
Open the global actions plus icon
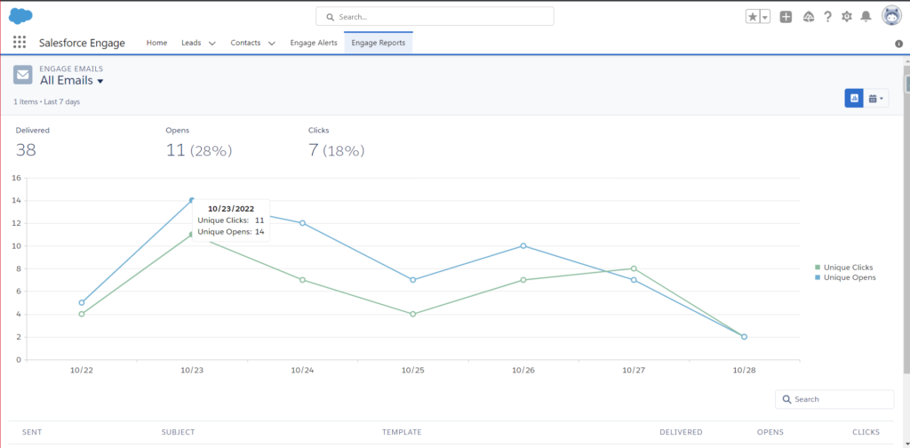pos(786,17)
